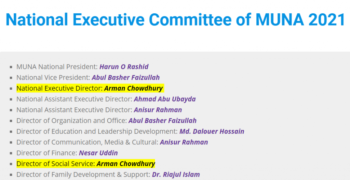
Task: Click the bullet before MUNA National President
Action: tap(11, 67)
